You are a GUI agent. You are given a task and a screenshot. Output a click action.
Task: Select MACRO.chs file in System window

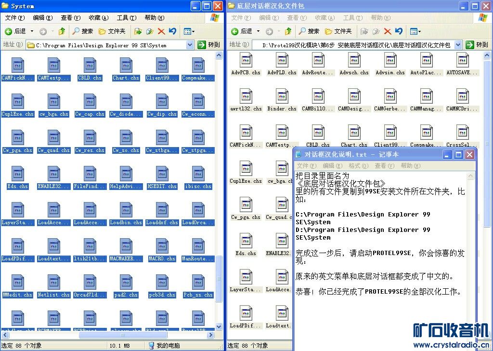point(162,250)
